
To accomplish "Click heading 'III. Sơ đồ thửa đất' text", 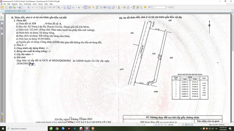I will point(150,17).
